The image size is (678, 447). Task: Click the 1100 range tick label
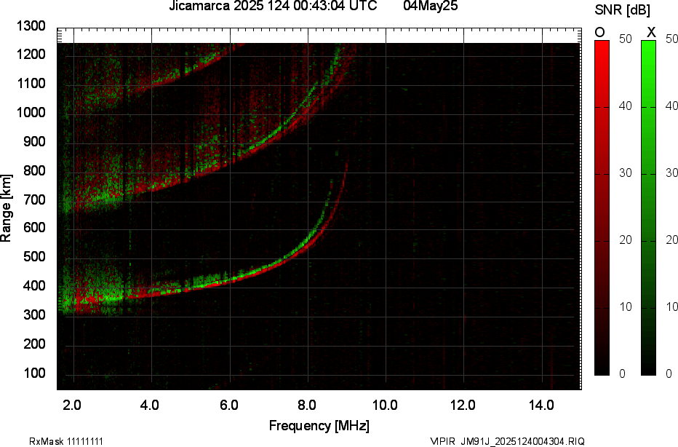tap(31, 84)
